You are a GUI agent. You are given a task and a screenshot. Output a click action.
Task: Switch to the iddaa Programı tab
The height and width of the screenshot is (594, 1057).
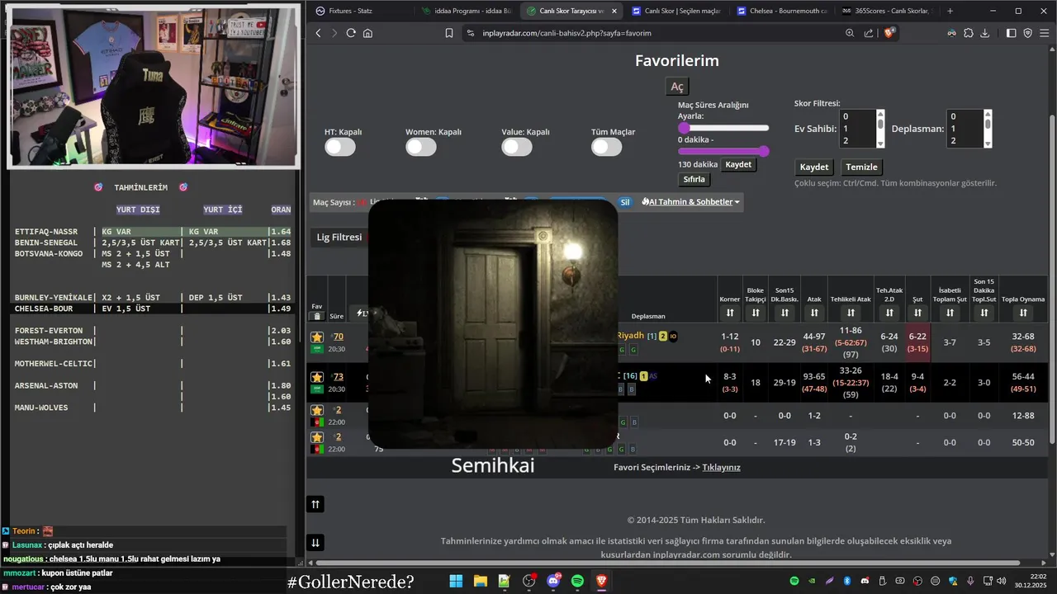tap(467, 11)
